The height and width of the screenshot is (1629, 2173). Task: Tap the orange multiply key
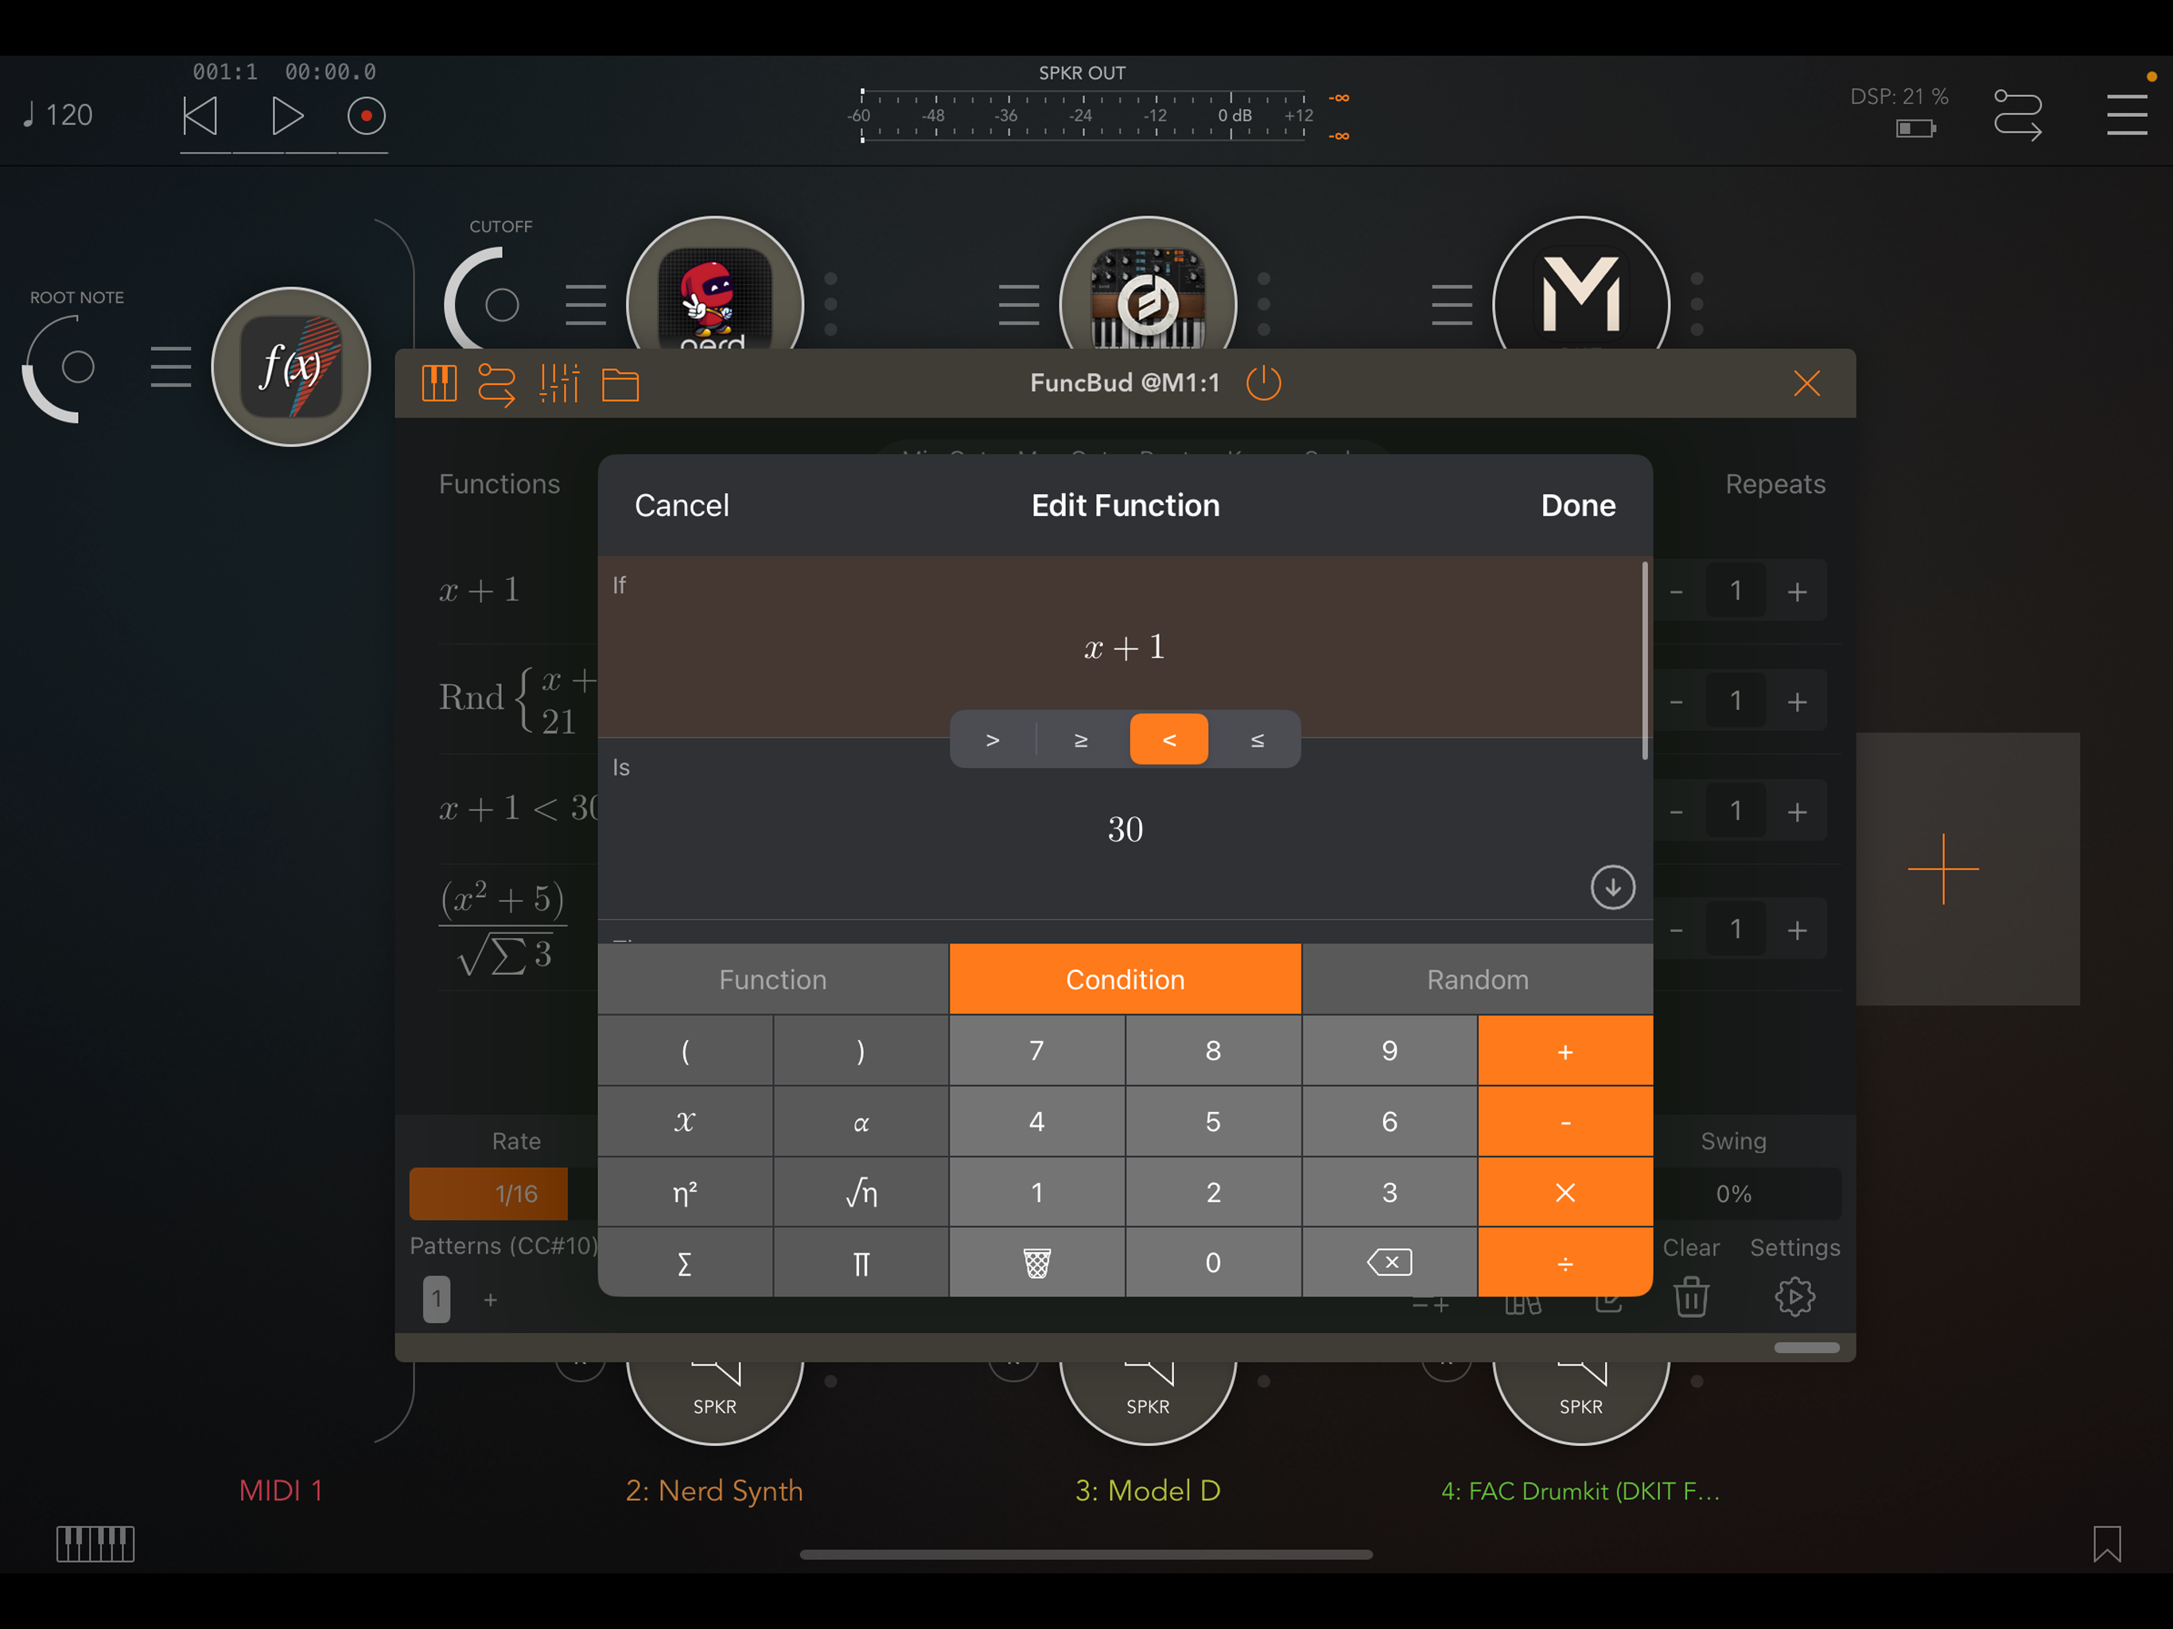(x=1565, y=1192)
